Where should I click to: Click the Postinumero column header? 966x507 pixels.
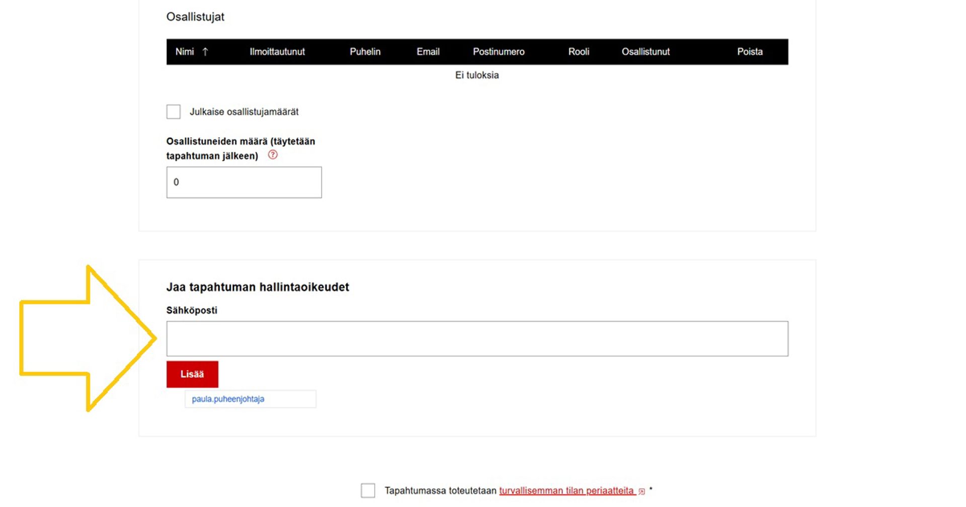[499, 52]
